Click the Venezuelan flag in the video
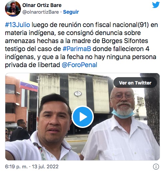 point(29,86)
